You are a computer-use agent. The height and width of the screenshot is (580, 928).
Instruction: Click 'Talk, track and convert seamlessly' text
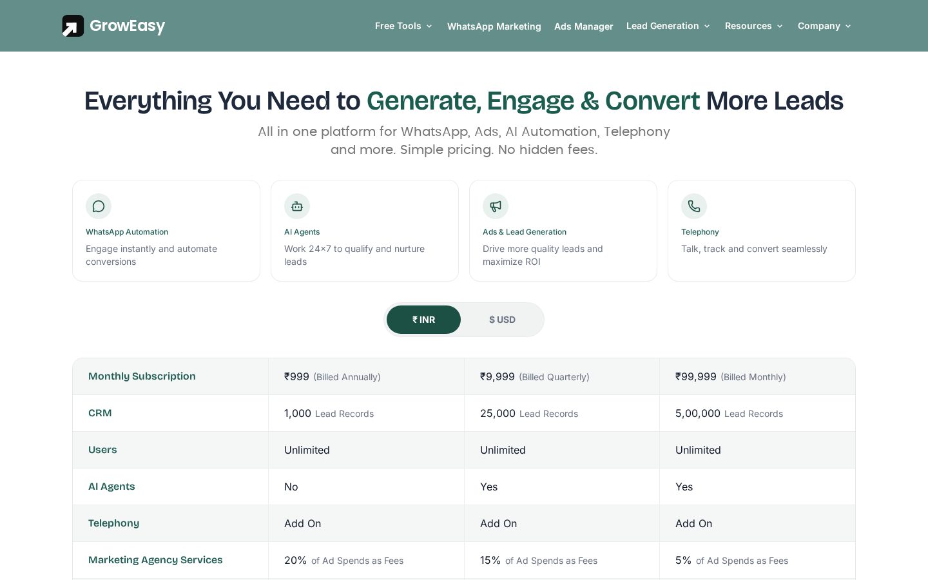[x=754, y=249]
